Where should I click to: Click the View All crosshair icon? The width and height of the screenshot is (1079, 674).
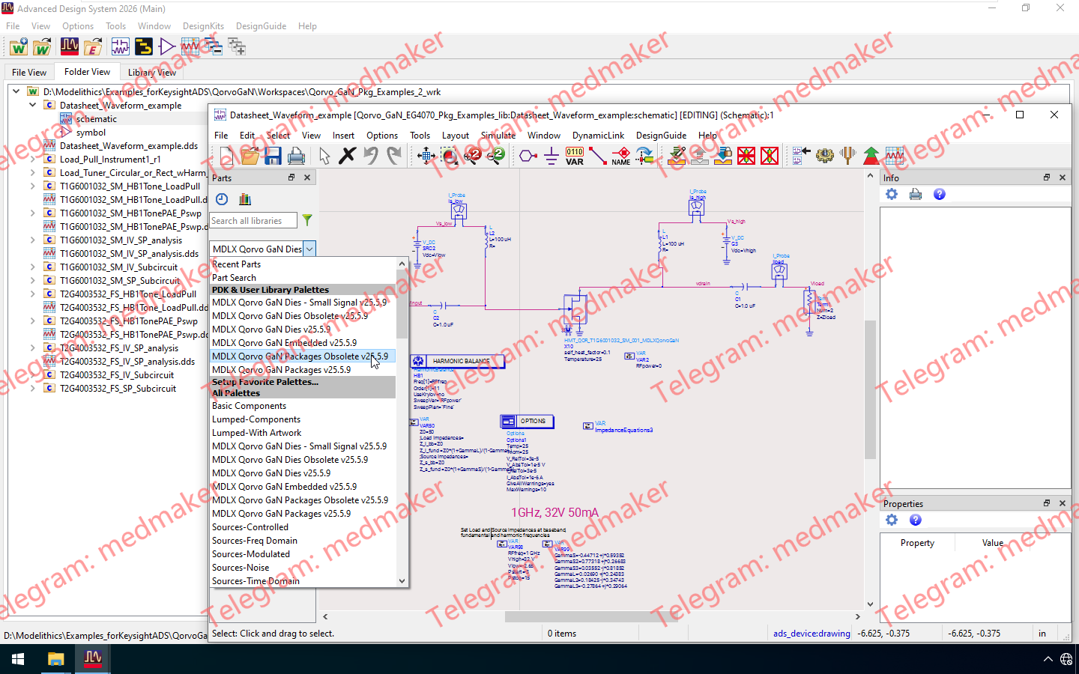426,156
